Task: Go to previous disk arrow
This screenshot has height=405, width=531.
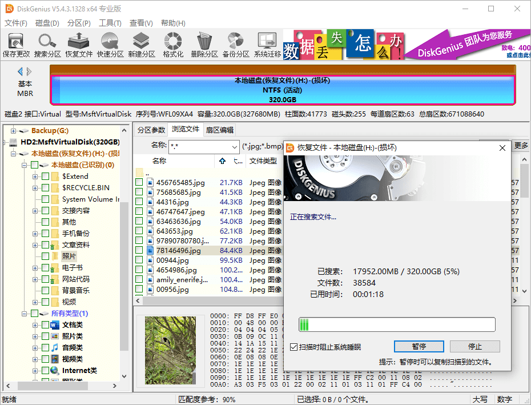Action: point(20,71)
